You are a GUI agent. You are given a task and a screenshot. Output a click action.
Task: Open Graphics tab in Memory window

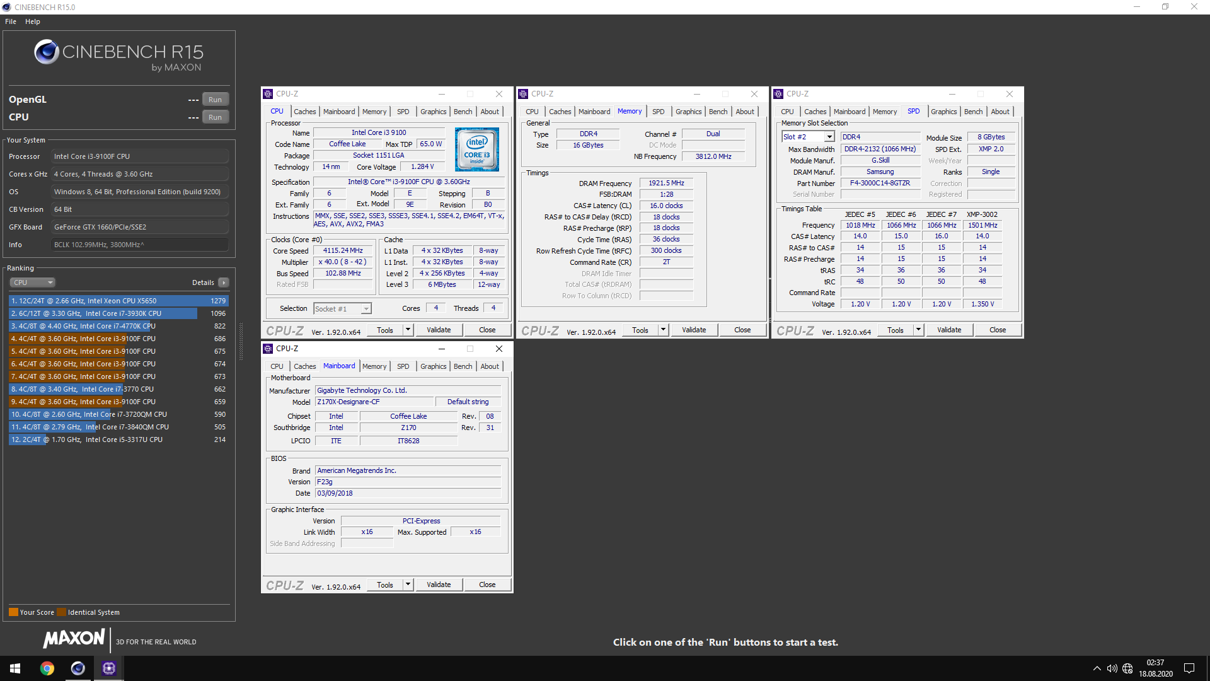tap(689, 112)
